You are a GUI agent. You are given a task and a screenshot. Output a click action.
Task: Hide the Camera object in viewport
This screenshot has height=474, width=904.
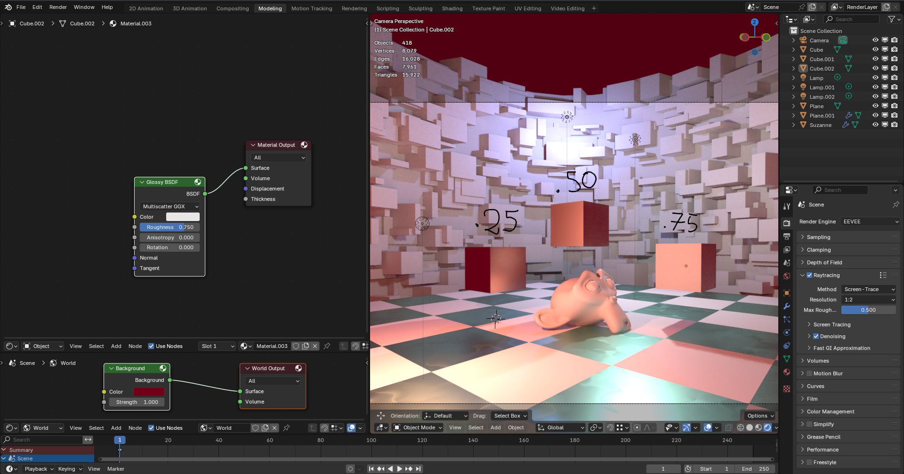point(875,40)
